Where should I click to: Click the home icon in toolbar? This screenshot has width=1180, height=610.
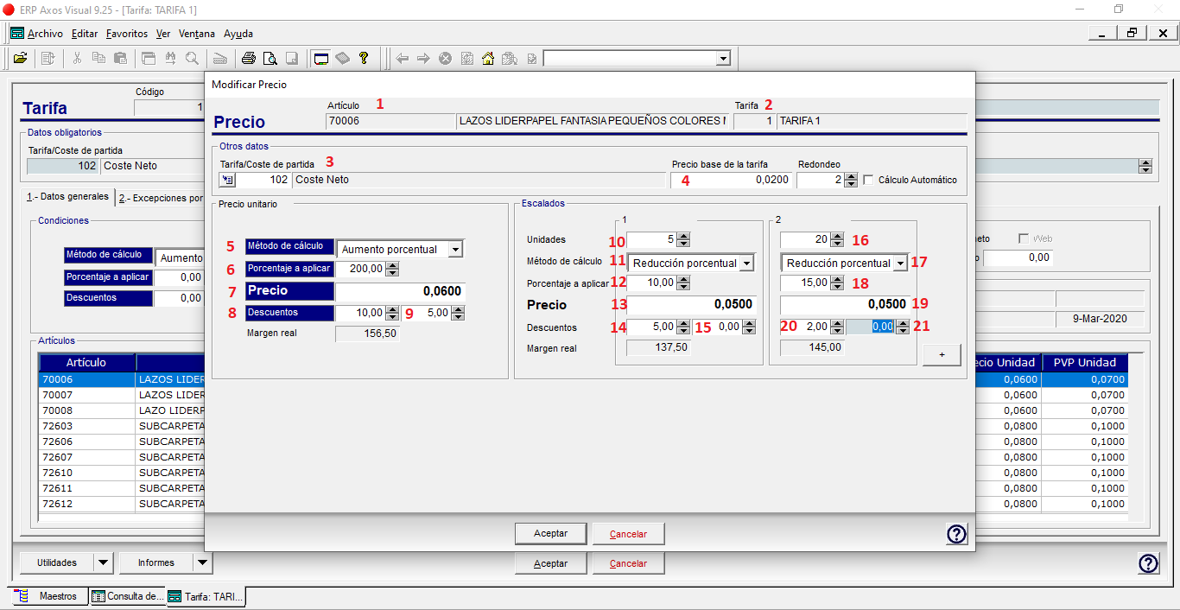coord(488,59)
